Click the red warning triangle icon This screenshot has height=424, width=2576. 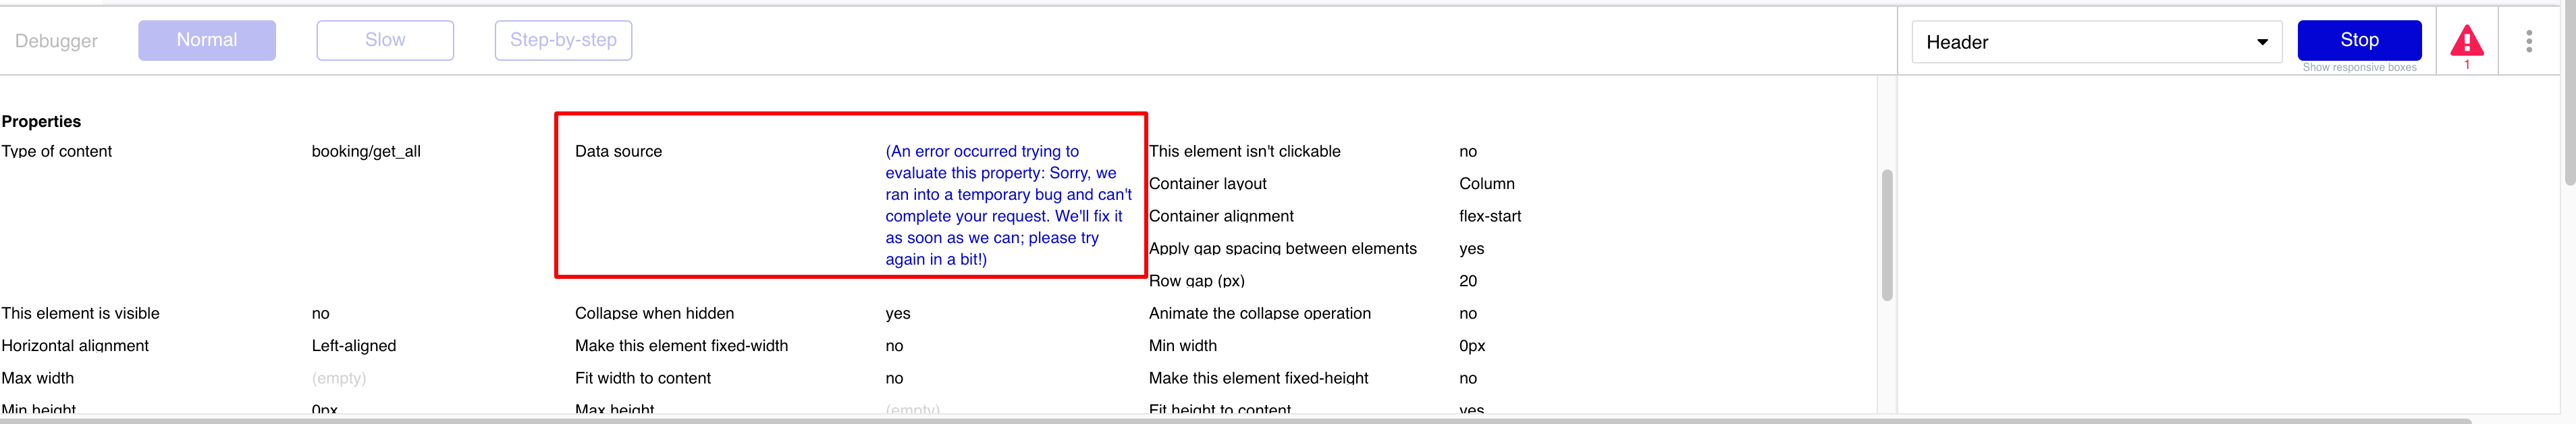coord(2466,42)
